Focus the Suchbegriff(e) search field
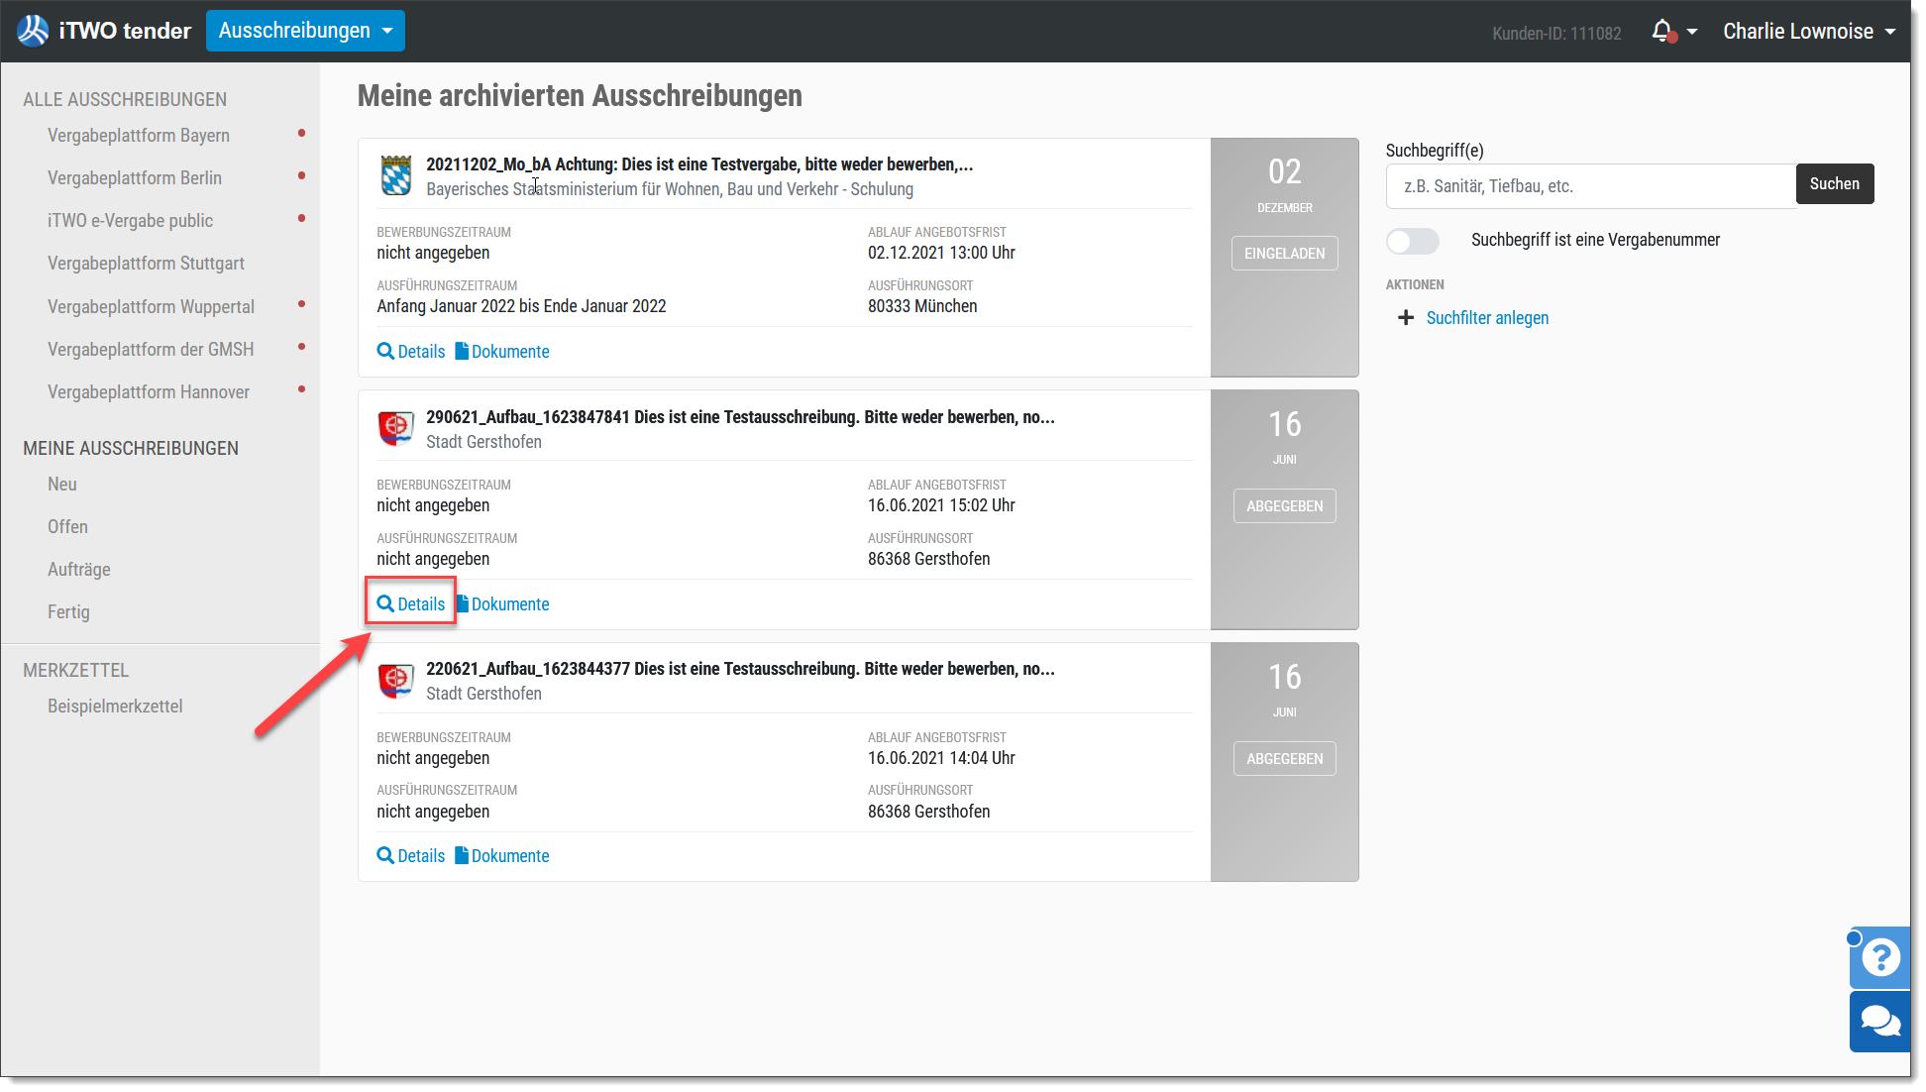 [x=1590, y=186]
